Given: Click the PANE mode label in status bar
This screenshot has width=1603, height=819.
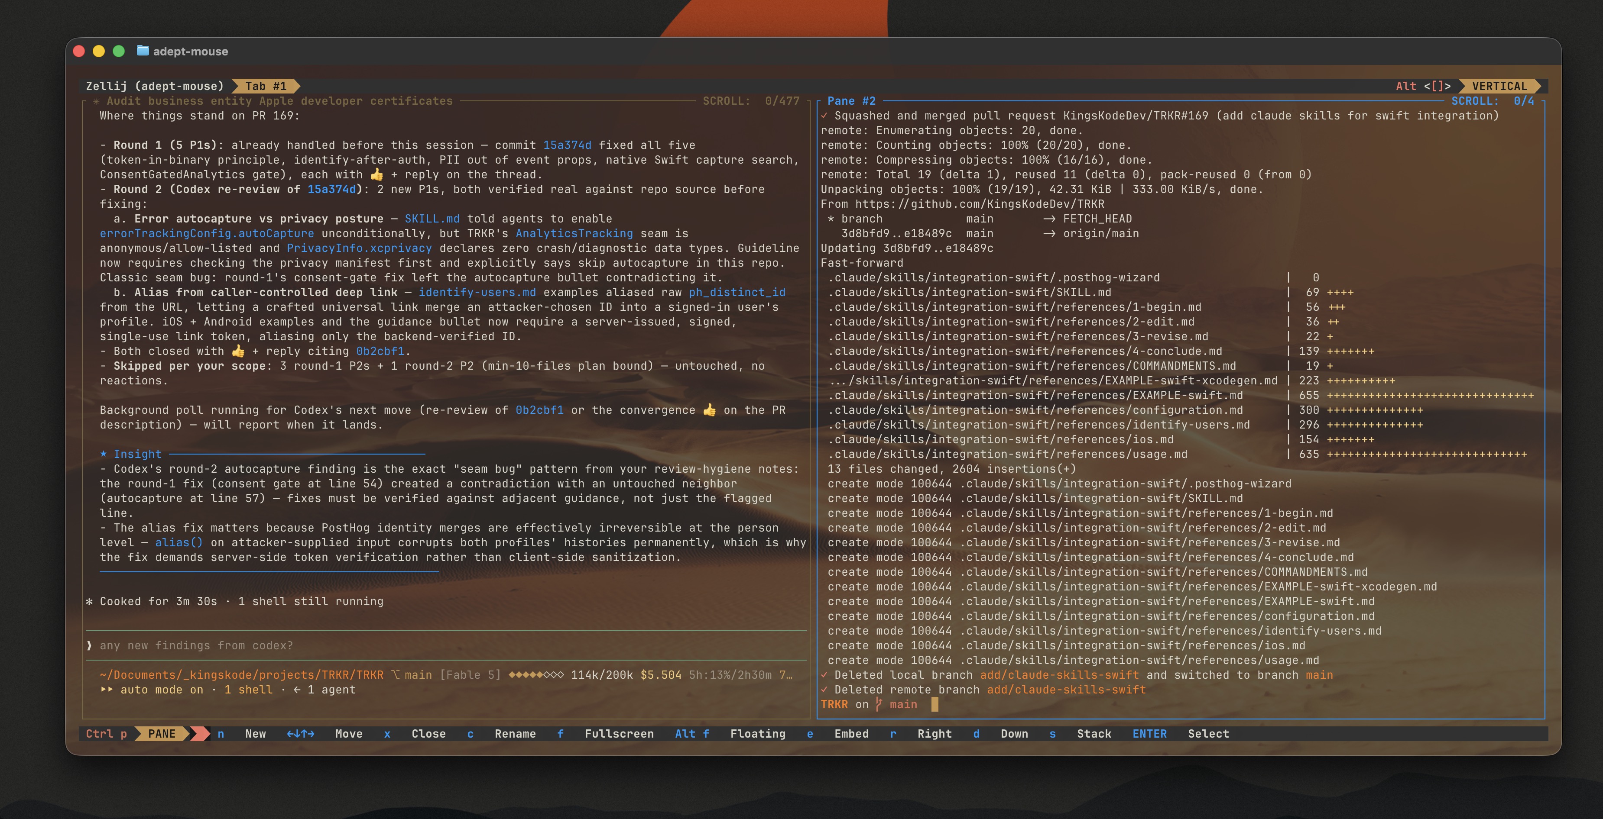Looking at the screenshot, I should (162, 734).
